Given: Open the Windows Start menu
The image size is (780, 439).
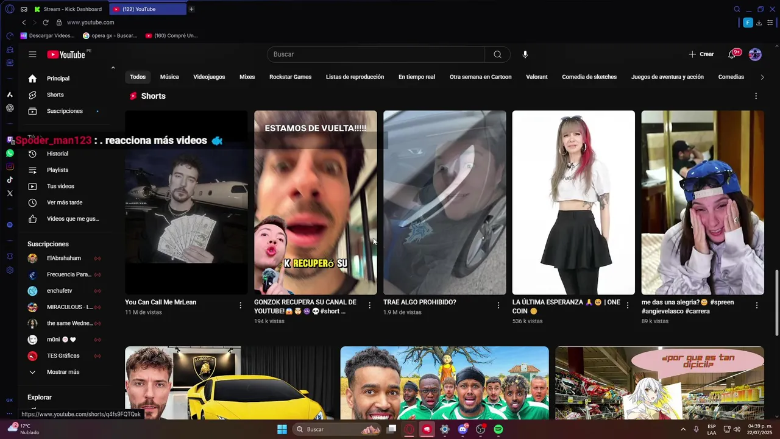Looking at the screenshot, I should (282, 429).
